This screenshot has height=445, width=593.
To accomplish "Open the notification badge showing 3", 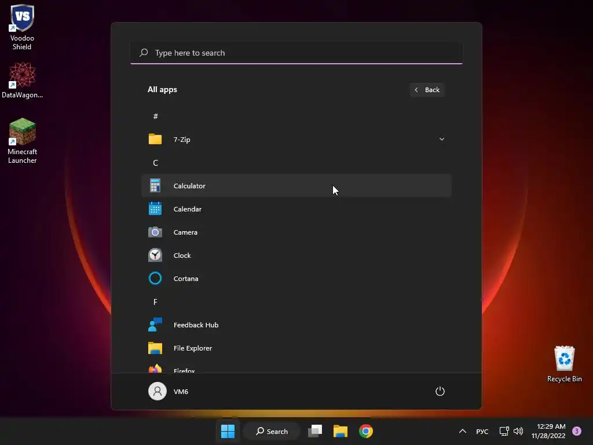I will (x=576, y=431).
